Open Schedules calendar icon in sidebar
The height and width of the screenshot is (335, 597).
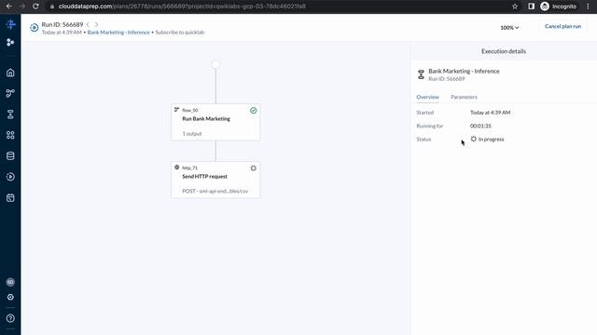10,197
